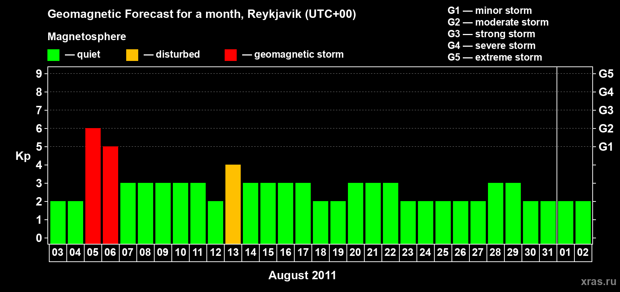This screenshot has height=292, width=620.
Task: Click date label 15 on the axis
Action: click(268, 252)
